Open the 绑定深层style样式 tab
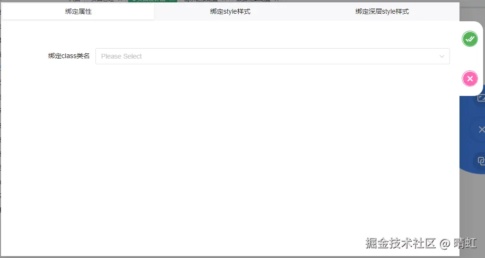485x258 pixels. pyautogui.click(x=382, y=11)
